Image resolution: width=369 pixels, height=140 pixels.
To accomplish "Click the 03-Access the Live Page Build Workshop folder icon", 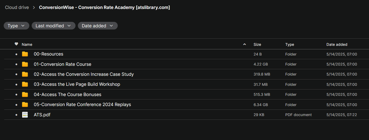I will click(x=25, y=84).
